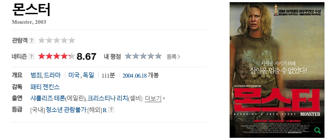Open the 2004.06.18 release date link

[x=135, y=75]
